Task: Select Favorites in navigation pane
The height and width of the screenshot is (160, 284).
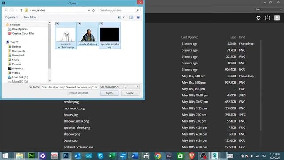Action: pyautogui.click(x=15, y=25)
